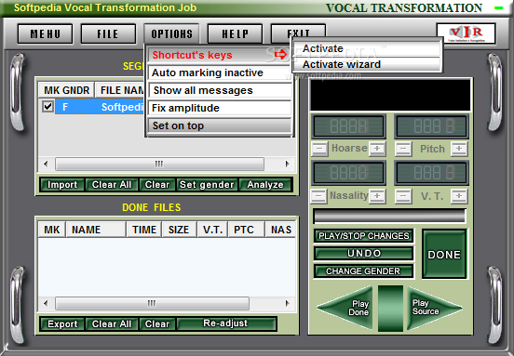Click the FILE NAME column header
The height and width of the screenshot is (356, 514).
point(120,90)
